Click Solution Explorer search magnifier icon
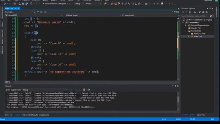The width and height of the screenshot is (220, 124). tap(211, 16)
